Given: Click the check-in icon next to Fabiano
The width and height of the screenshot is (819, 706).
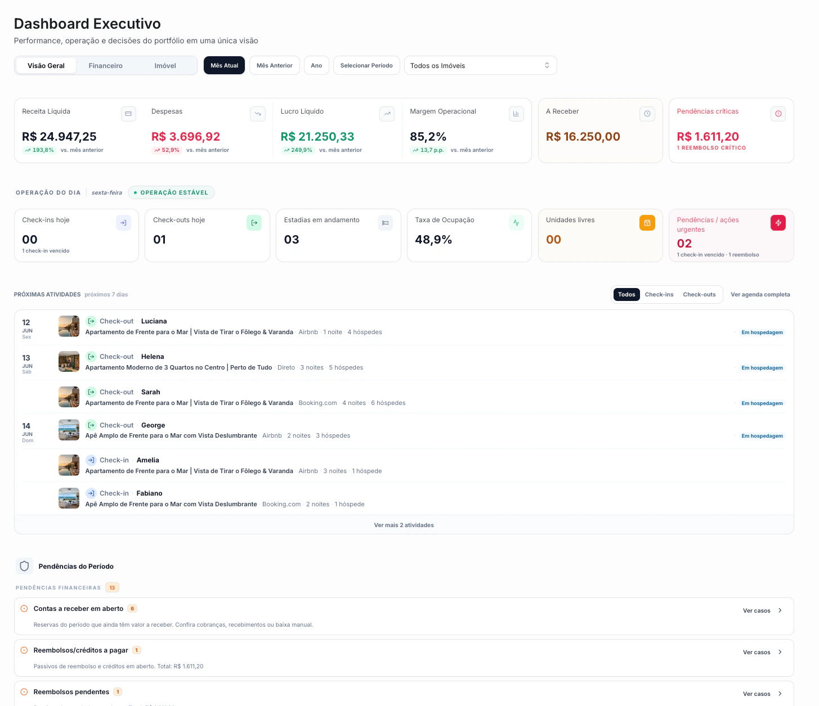Looking at the screenshot, I should pos(91,493).
